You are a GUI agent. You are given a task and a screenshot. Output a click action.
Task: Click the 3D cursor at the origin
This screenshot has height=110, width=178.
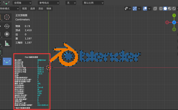pos(49,68)
